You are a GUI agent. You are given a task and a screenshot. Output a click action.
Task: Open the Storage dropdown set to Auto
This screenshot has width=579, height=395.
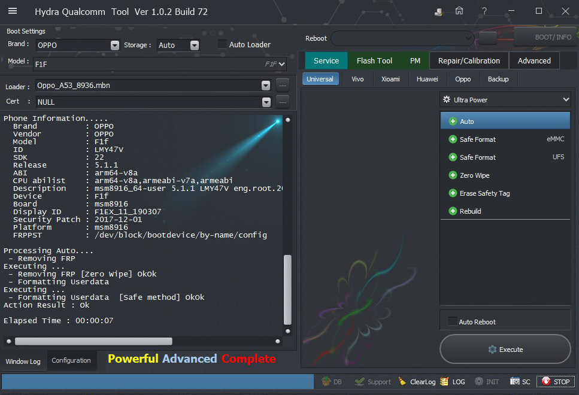point(194,45)
